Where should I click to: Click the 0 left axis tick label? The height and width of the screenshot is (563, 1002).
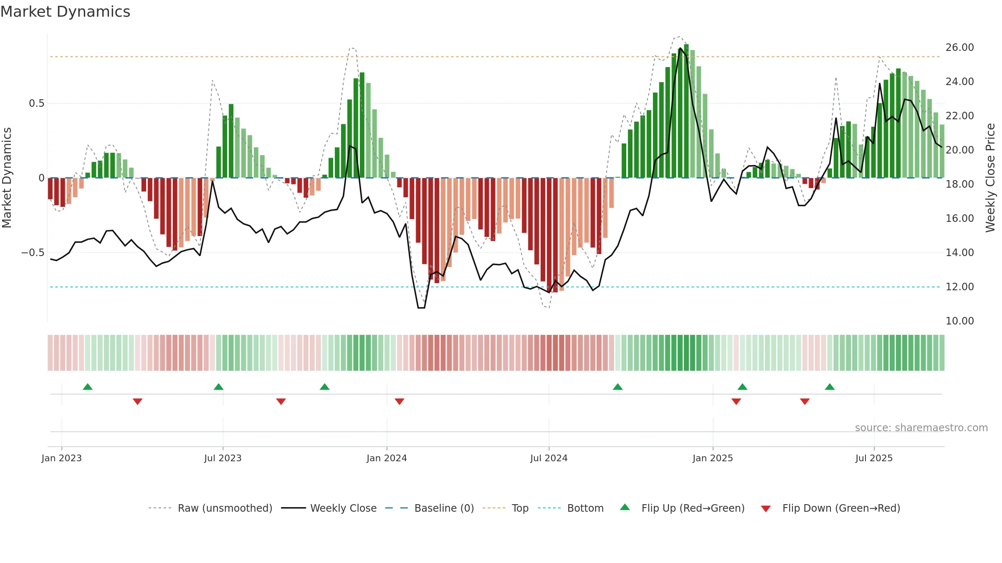point(41,178)
